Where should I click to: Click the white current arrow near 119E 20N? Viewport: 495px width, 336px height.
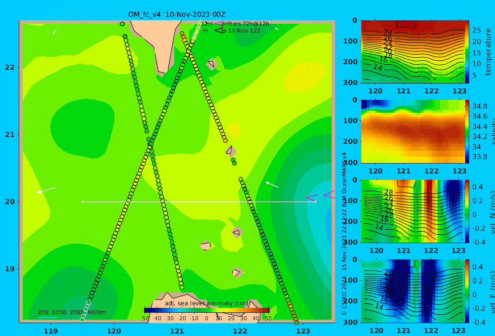47,190
